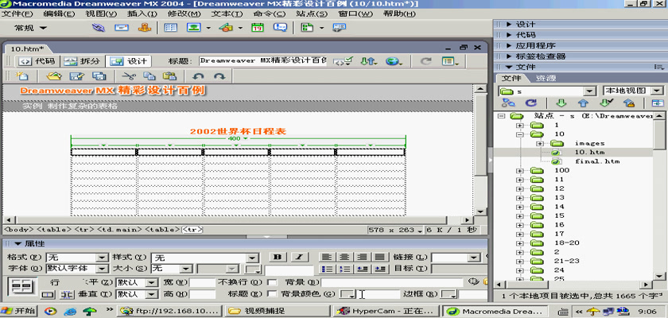Open the Style (样式) dropdown
The image size is (668, 318).
253,258
